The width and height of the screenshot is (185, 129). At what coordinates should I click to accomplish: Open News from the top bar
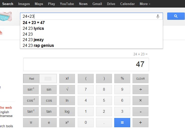(83, 4)
